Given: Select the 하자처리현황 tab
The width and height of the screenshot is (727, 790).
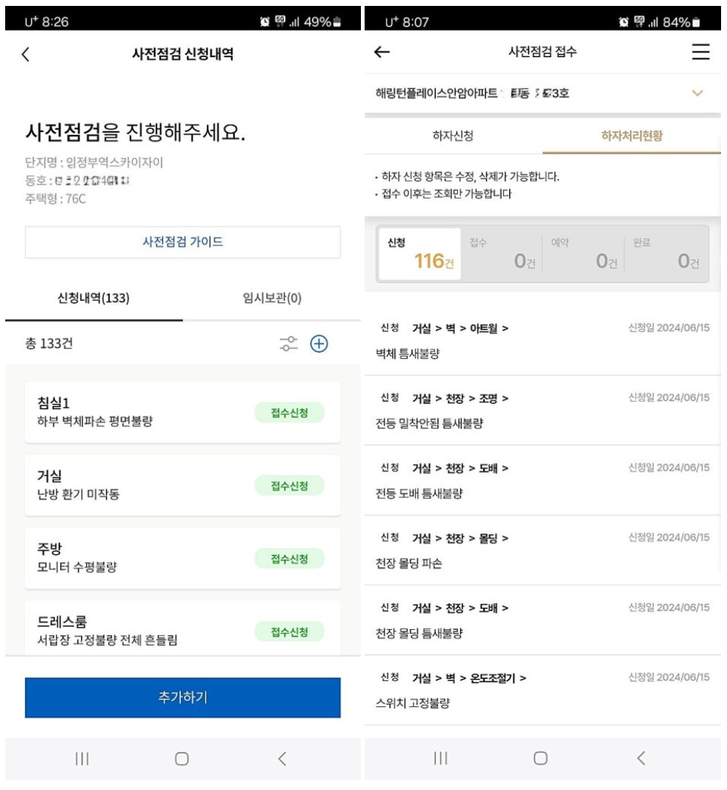Looking at the screenshot, I should [x=631, y=136].
